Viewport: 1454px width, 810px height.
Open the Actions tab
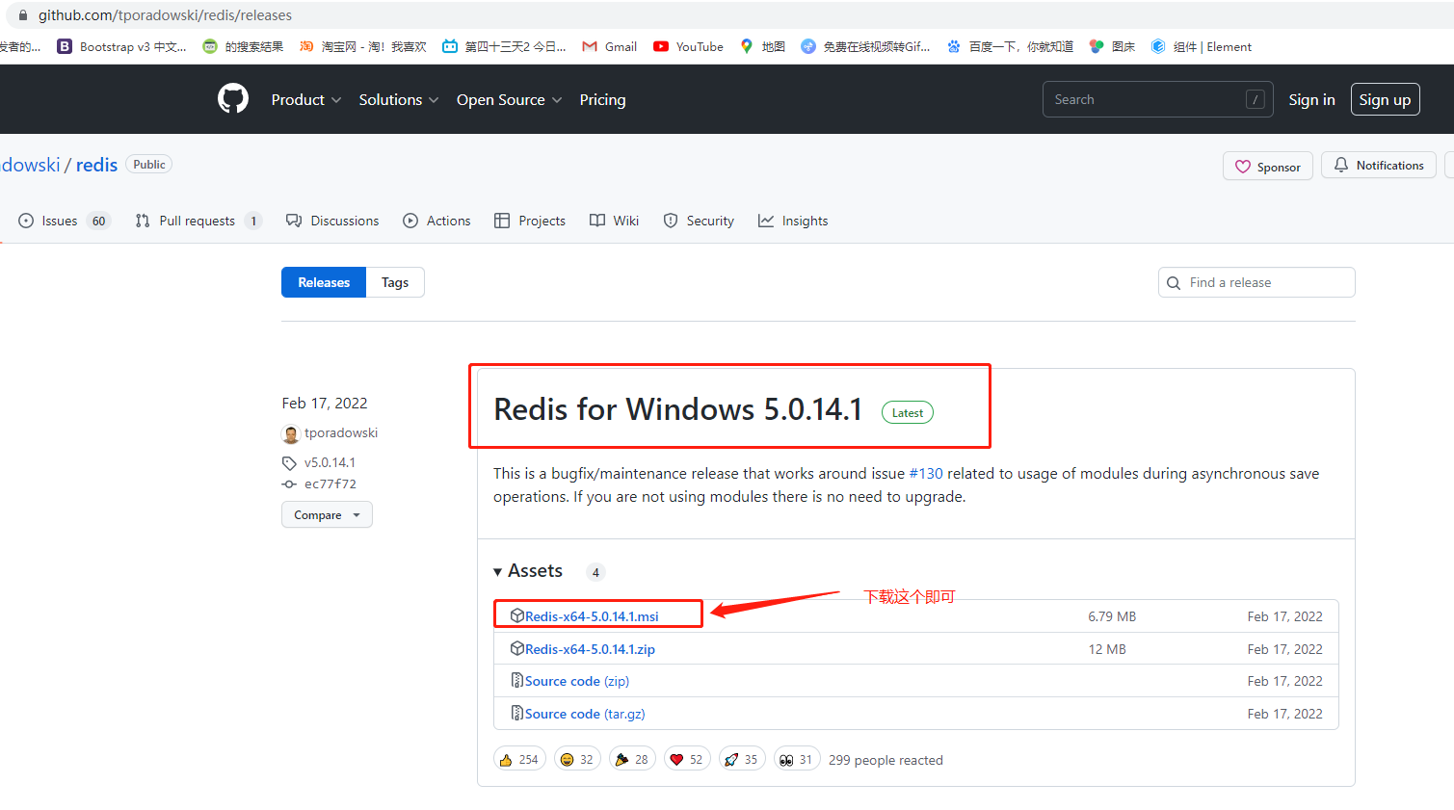(436, 221)
